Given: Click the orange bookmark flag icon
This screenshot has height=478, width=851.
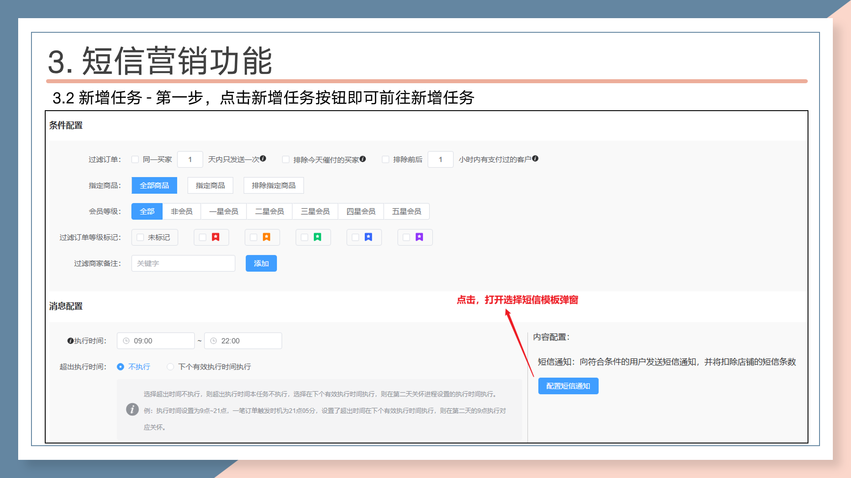Looking at the screenshot, I should pos(266,237).
